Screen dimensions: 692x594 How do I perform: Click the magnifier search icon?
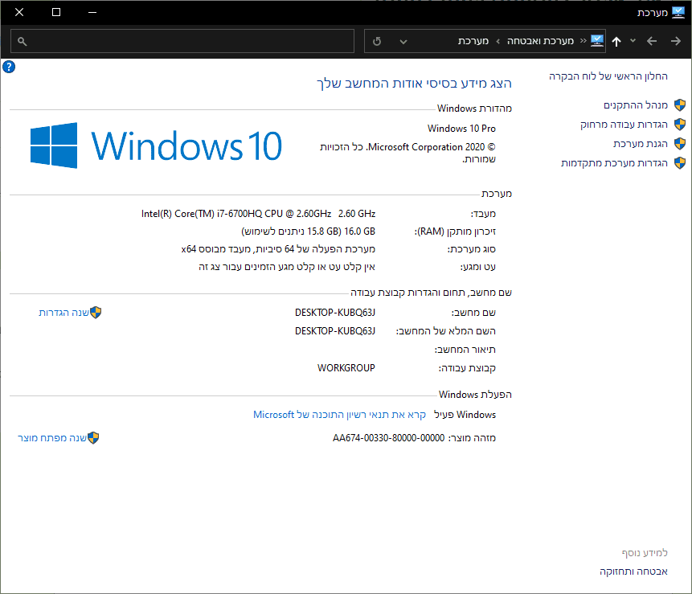coord(22,42)
